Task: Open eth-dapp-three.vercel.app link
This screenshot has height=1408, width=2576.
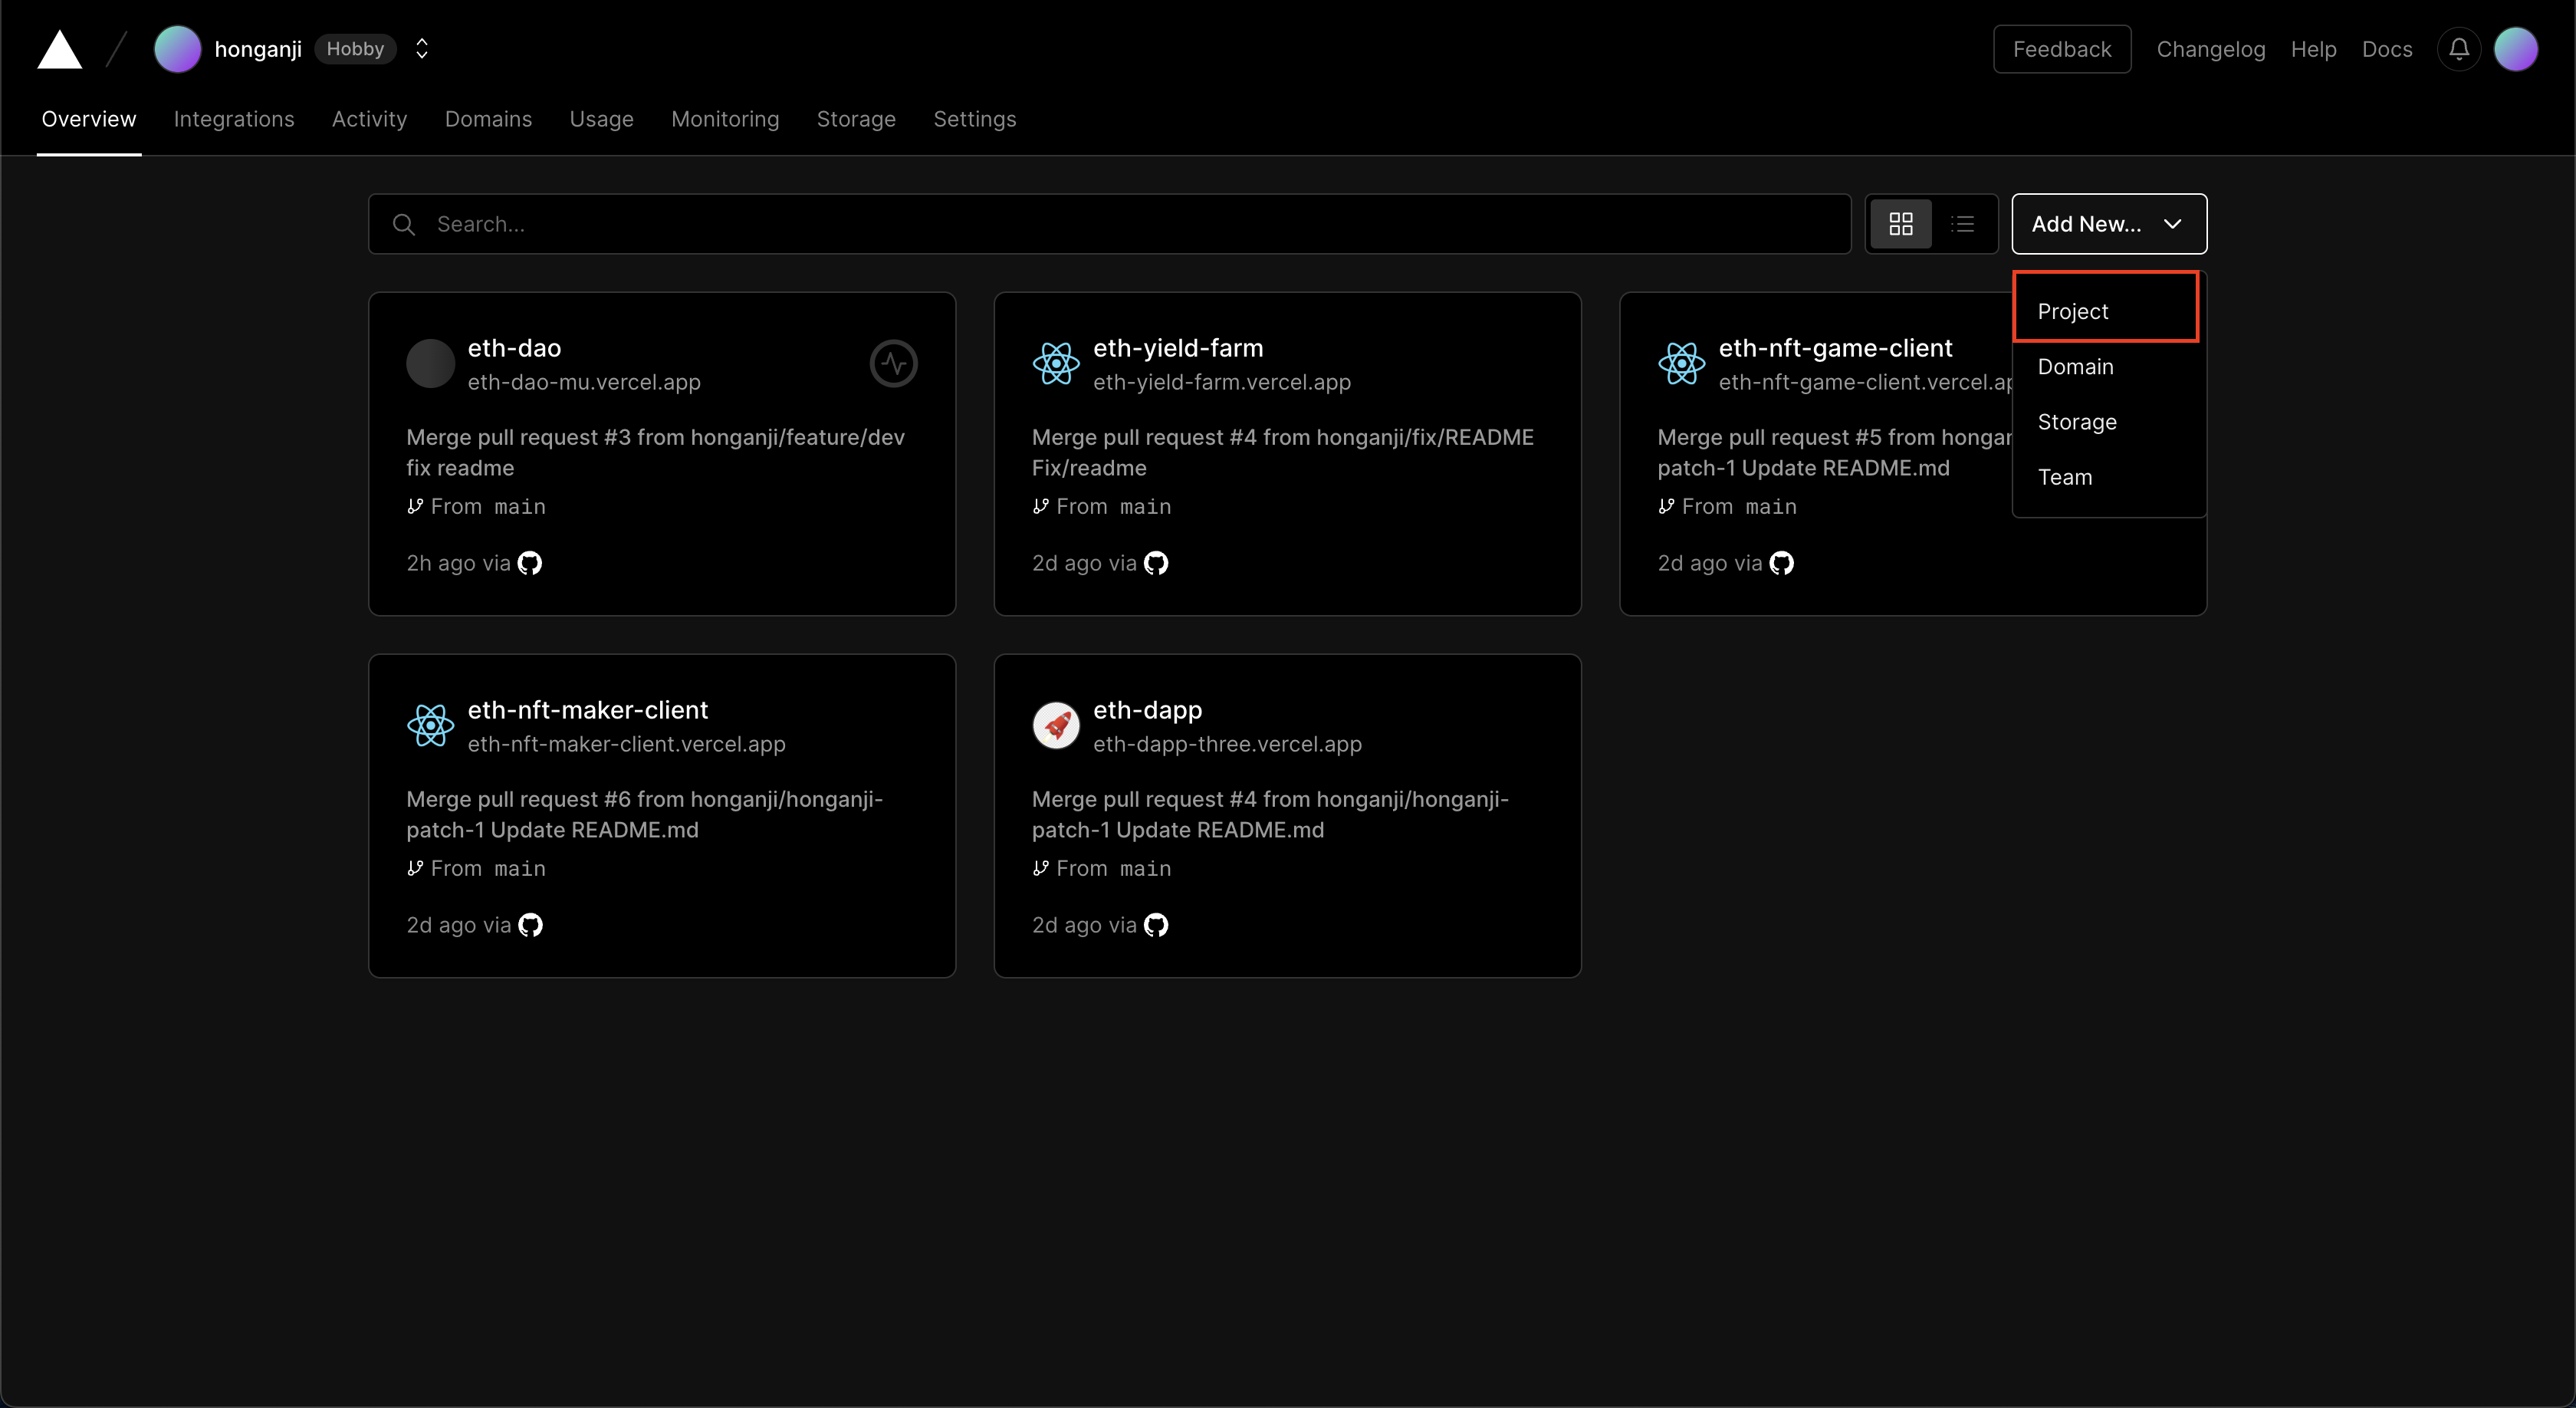Action: tap(1228, 744)
